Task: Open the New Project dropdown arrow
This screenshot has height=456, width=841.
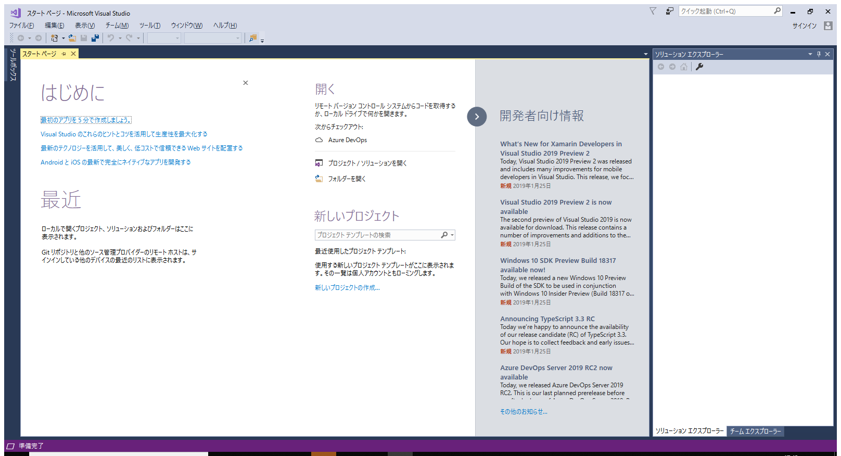Action: point(63,38)
